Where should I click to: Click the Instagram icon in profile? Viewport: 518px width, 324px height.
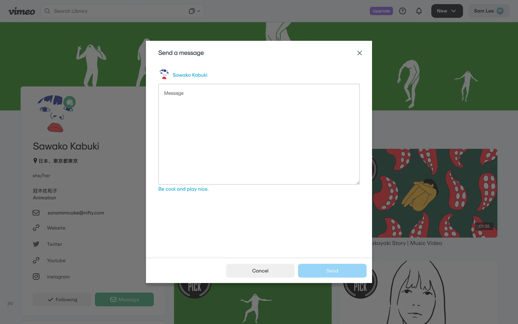(x=36, y=276)
